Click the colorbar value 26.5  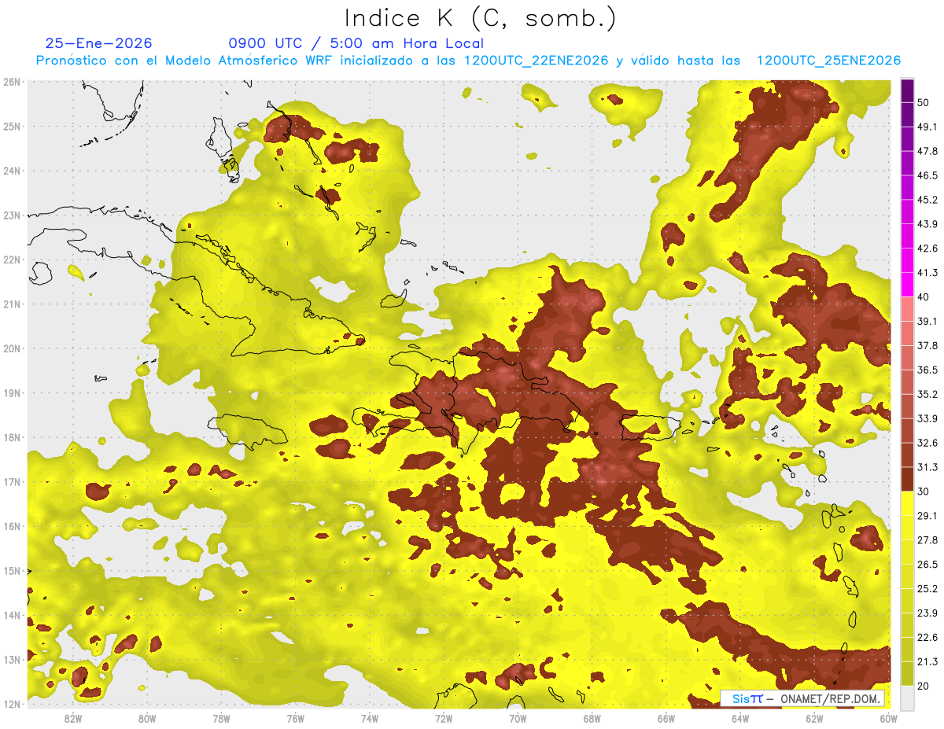[927, 564]
